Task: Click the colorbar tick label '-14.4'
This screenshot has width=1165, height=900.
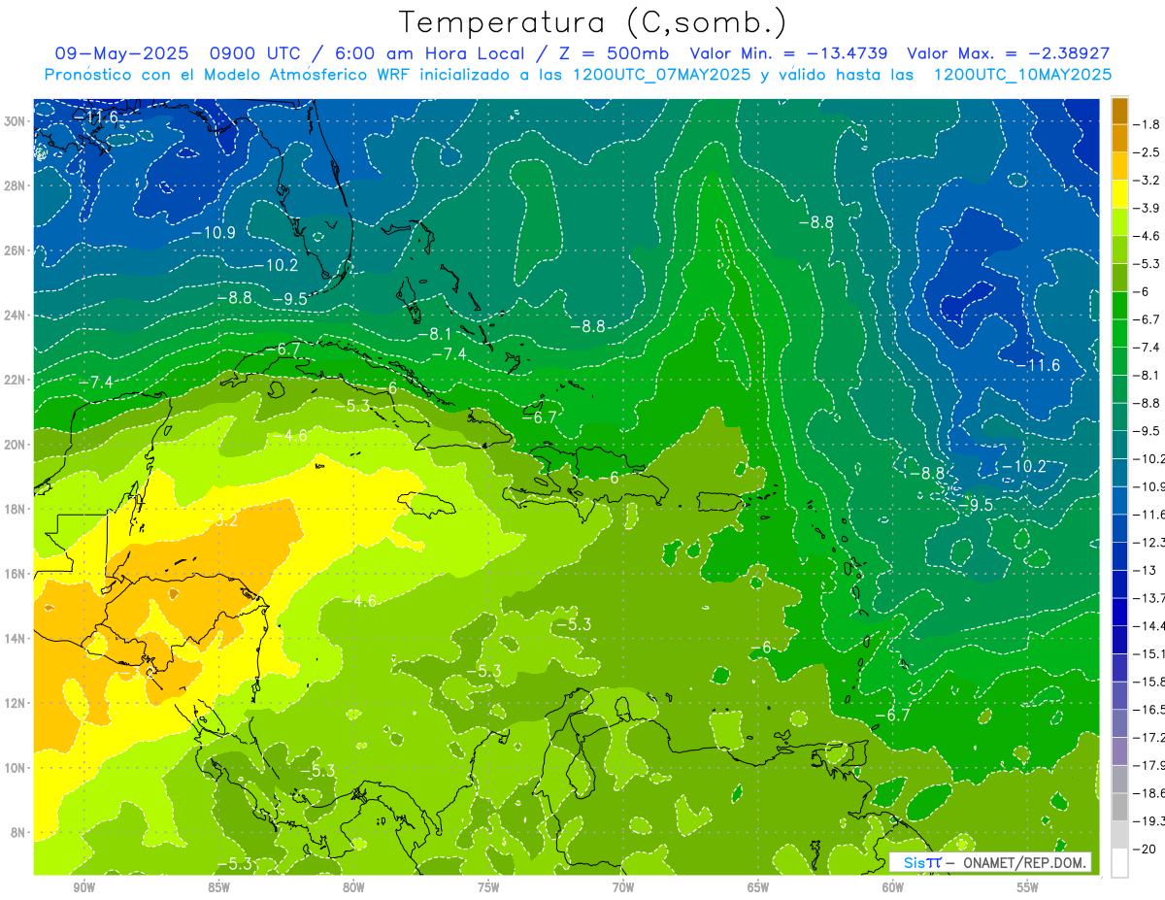Action: tap(1149, 625)
